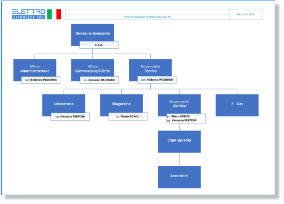
Task: Click the names label under Responsabile Cantieri
Action: pos(186,118)
